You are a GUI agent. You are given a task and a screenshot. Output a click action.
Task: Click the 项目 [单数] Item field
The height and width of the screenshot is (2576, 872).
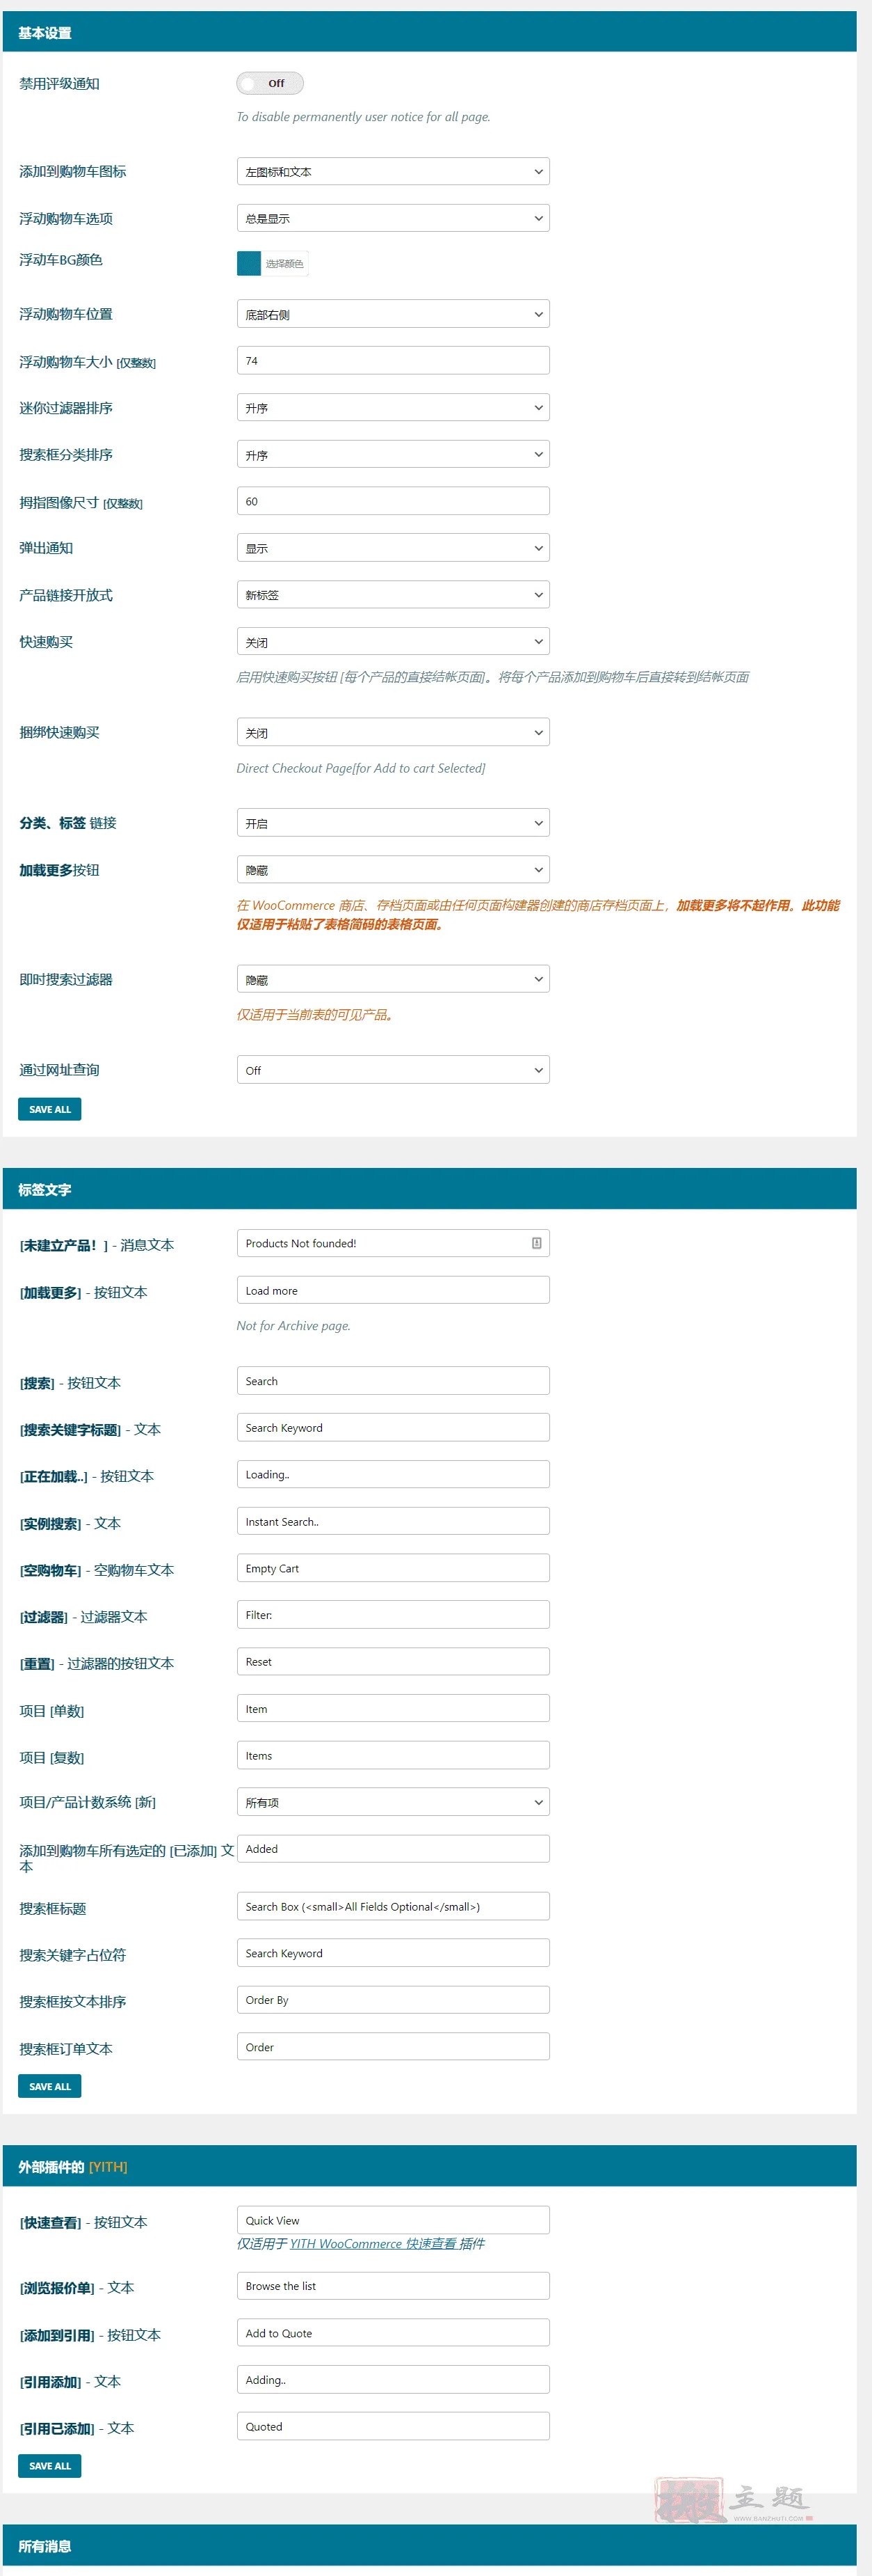(x=393, y=1709)
